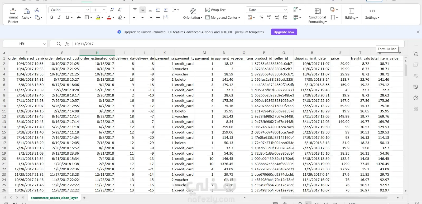Click the Format Painter tool
Viewport: 422px width, 204px height.
pyautogui.click(x=13, y=16)
